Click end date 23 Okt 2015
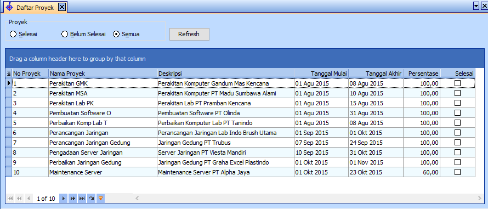Screen dimensions: 488x209 click(376, 172)
